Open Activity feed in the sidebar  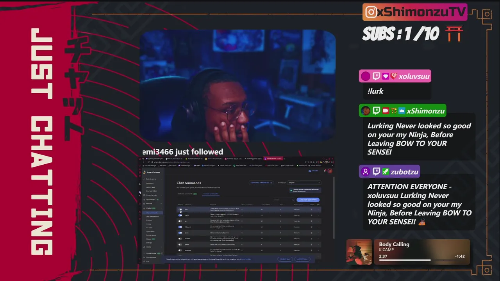pyautogui.click(x=150, y=187)
